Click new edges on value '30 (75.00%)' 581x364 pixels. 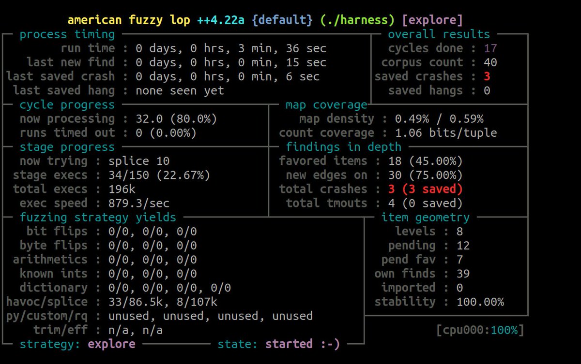click(426, 175)
